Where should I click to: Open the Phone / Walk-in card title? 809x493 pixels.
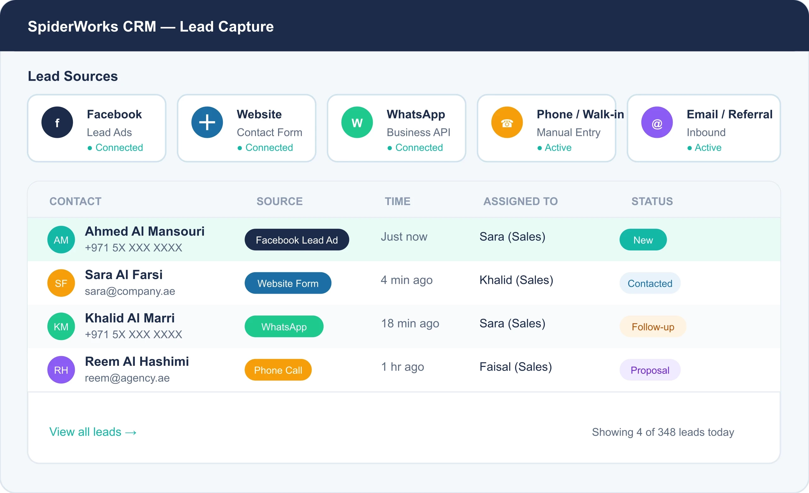pos(580,114)
